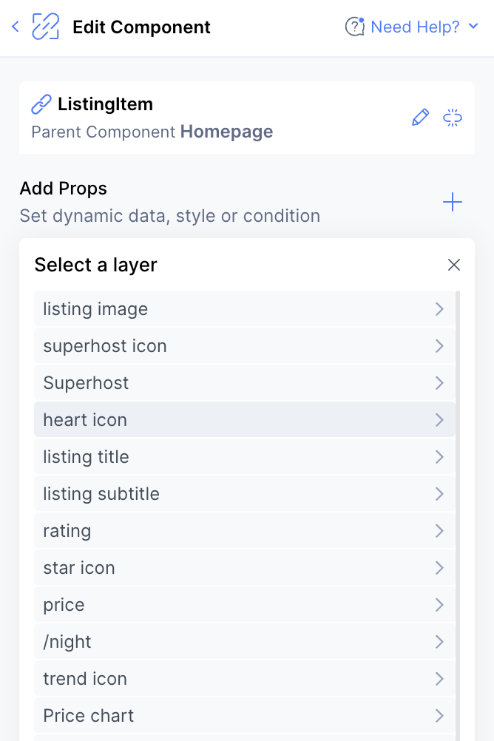Click the Edit Component link icon
This screenshot has width=494, height=741.
(46, 27)
